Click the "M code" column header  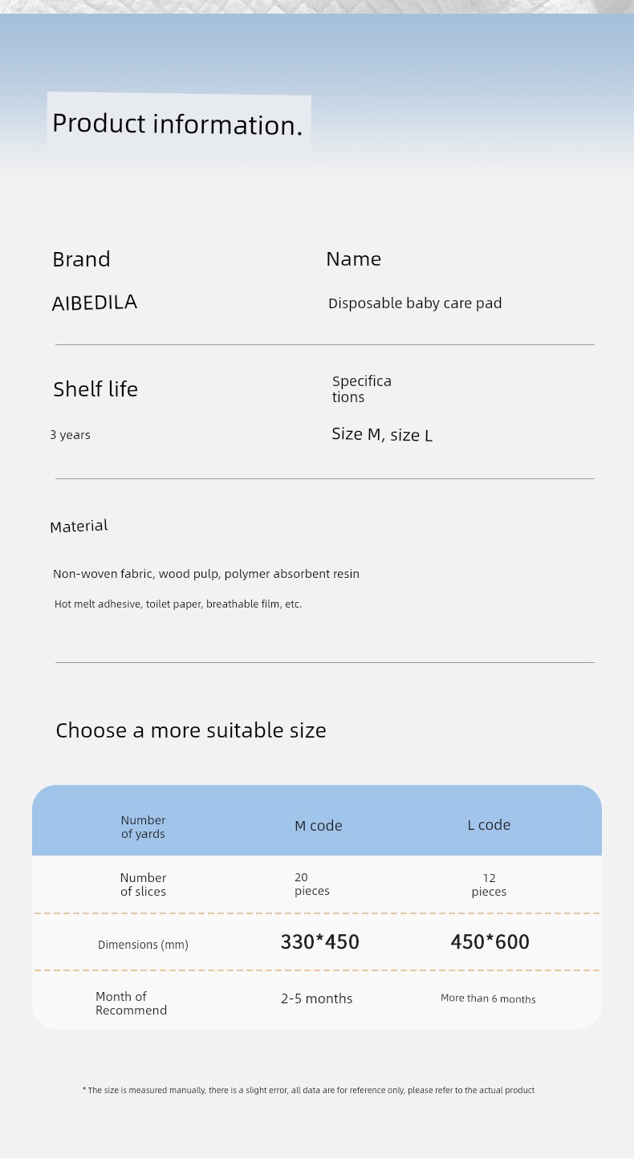319,826
